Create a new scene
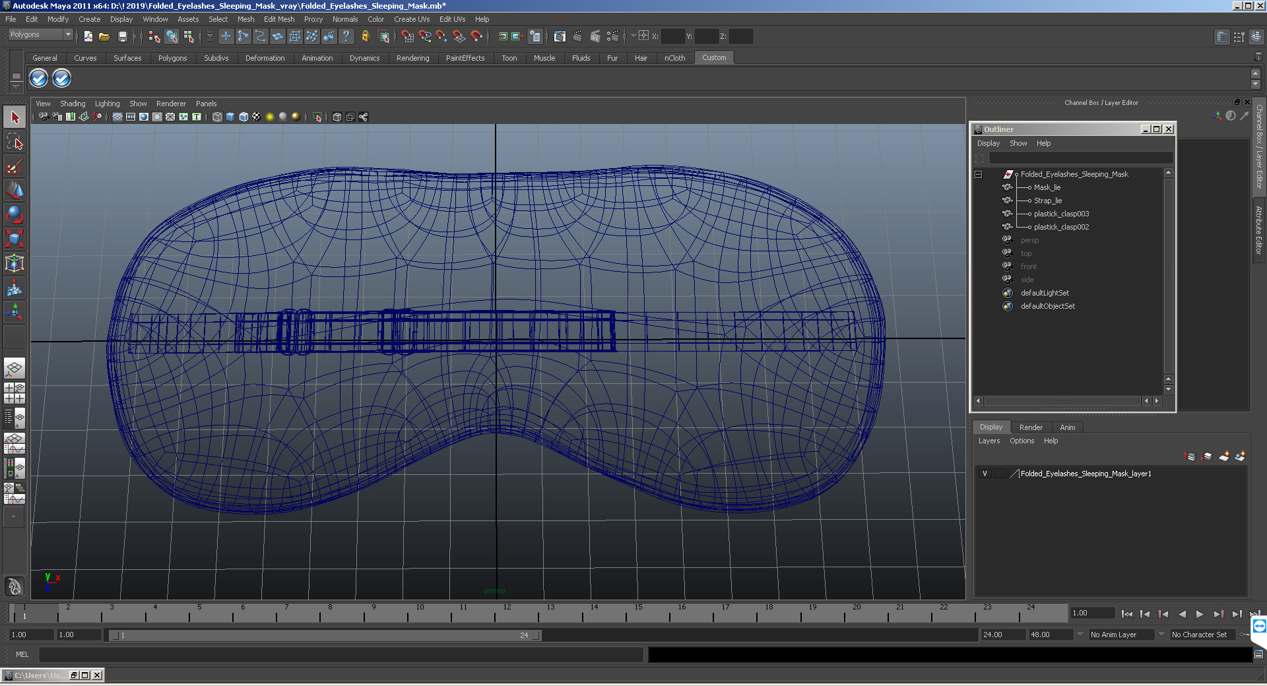1267x686 pixels. click(x=88, y=37)
